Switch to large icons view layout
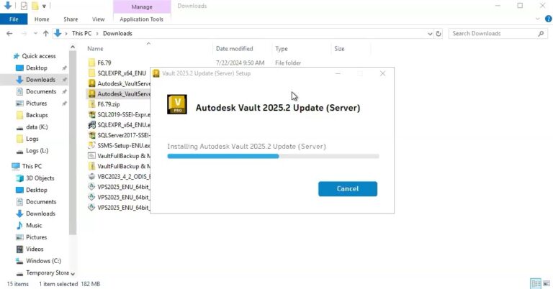 547,283
